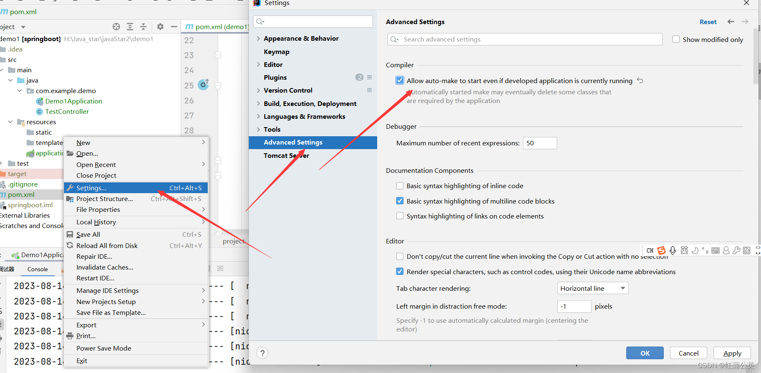Click Version Control per-project icon
Viewport: 761px width, 373px height.
click(369, 90)
